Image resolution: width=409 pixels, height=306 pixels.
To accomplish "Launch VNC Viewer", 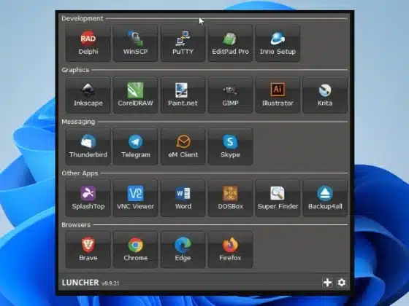I will (x=135, y=198).
